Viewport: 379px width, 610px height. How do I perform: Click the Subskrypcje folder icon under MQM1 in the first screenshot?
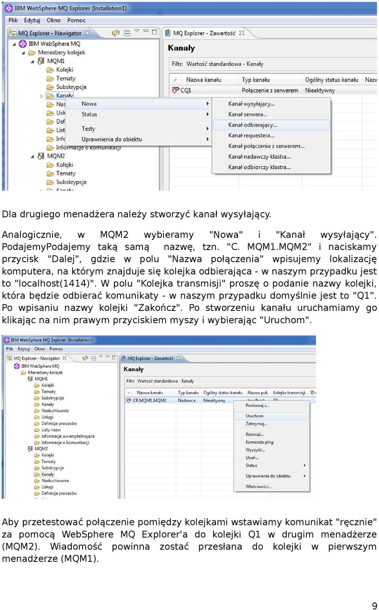pyautogui.click(x=50, y=87)
